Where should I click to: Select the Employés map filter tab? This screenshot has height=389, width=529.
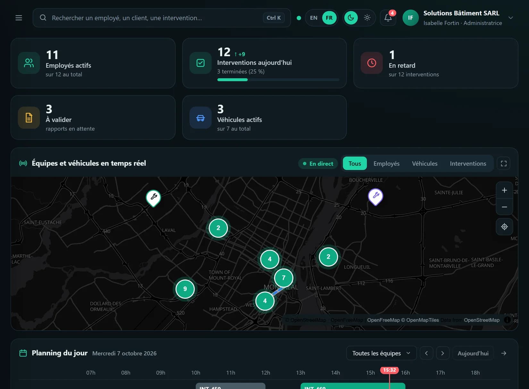click(386, 164)
